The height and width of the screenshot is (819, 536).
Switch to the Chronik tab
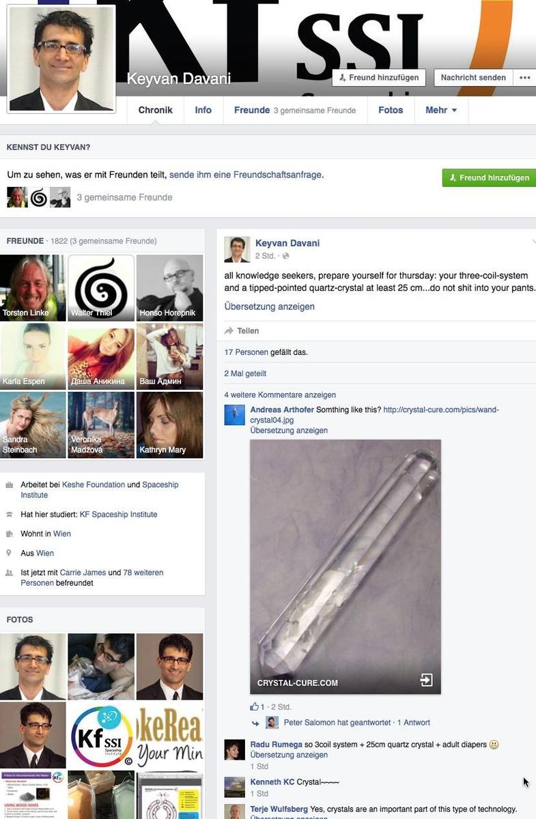point(155,110)
